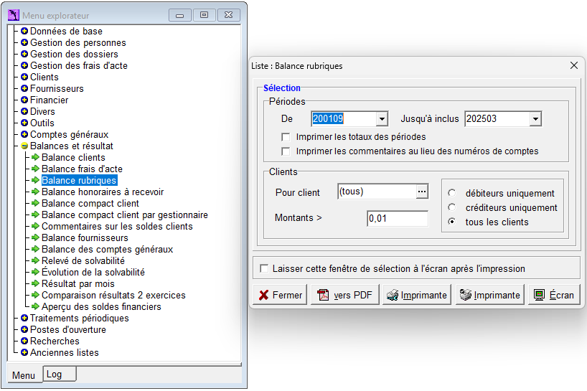Click the Montants amount input field
This screenshot has width=587, height=391.
tap(398, 219)
